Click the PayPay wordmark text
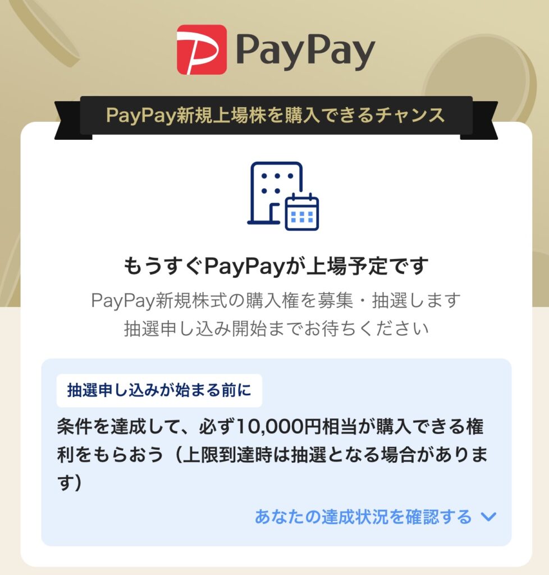The width and height of the screenshot is (549, 575). pos(305,51)
